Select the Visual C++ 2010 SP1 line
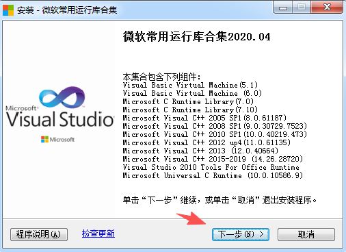 click(x=215, y=134)
